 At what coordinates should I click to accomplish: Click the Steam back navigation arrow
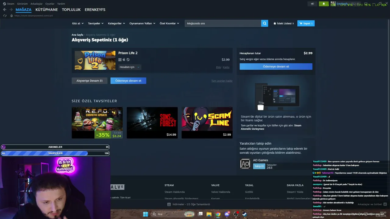point(5,10)
